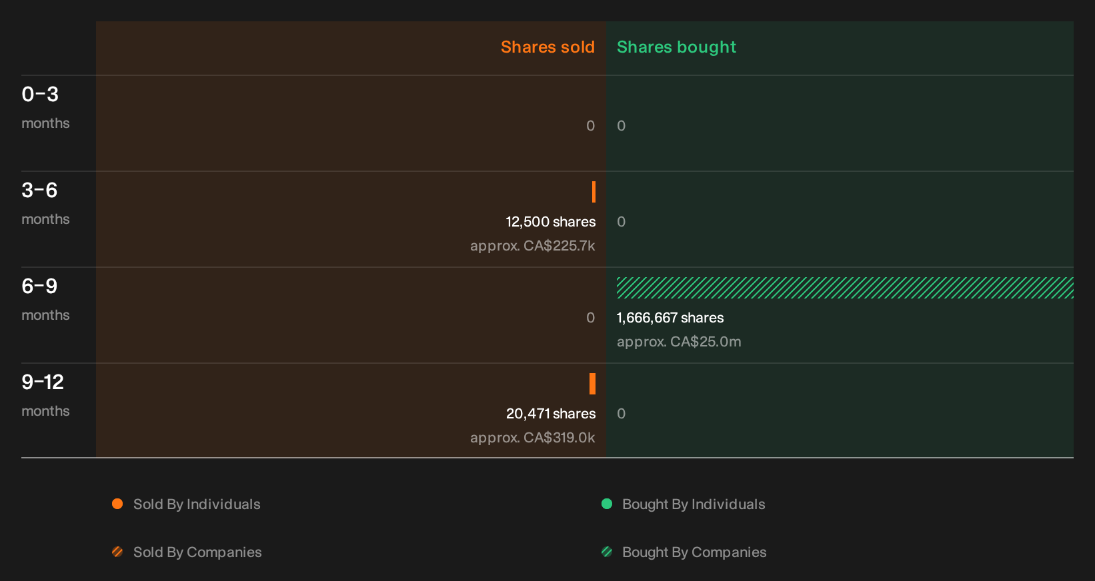Screen dimensions: 1095x581
Task: Click the green striped 6-9 months bar
Action: click(845, 288)
